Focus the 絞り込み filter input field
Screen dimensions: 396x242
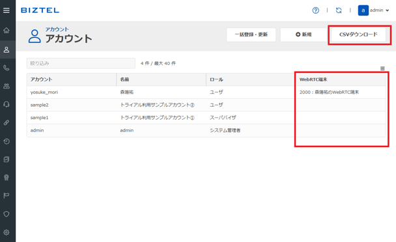(x=81, y=63)
